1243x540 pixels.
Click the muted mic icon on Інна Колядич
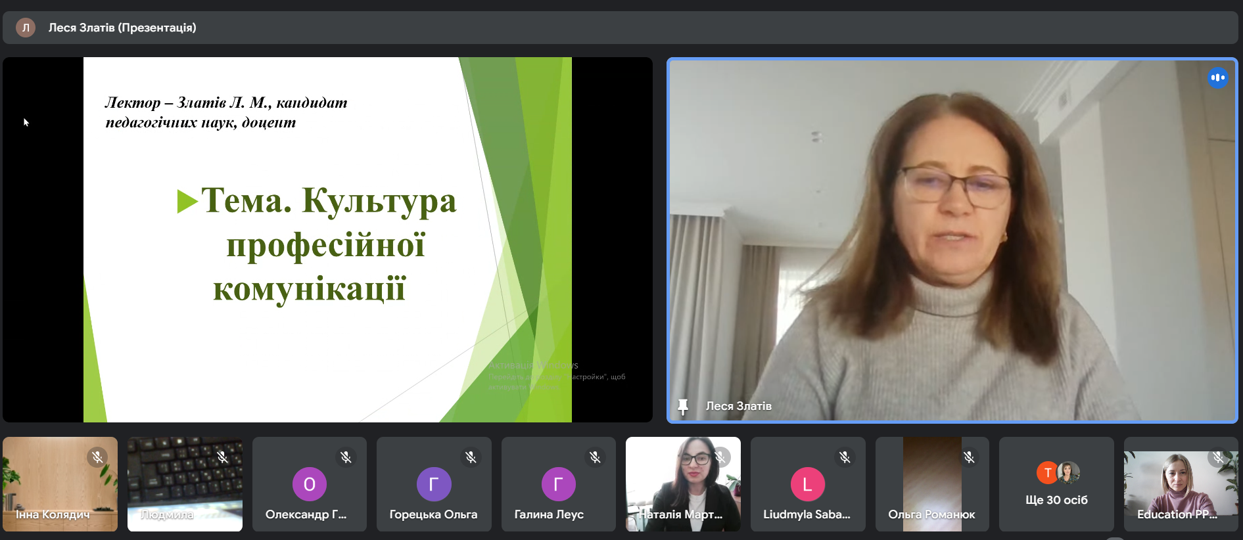[x=97, y=457]
